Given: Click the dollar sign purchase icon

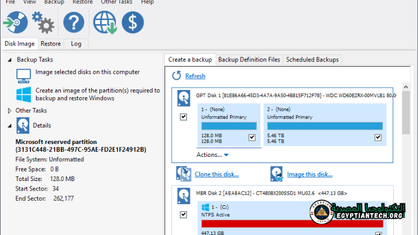Looking at the screenshot, I should tap(133, 22).
